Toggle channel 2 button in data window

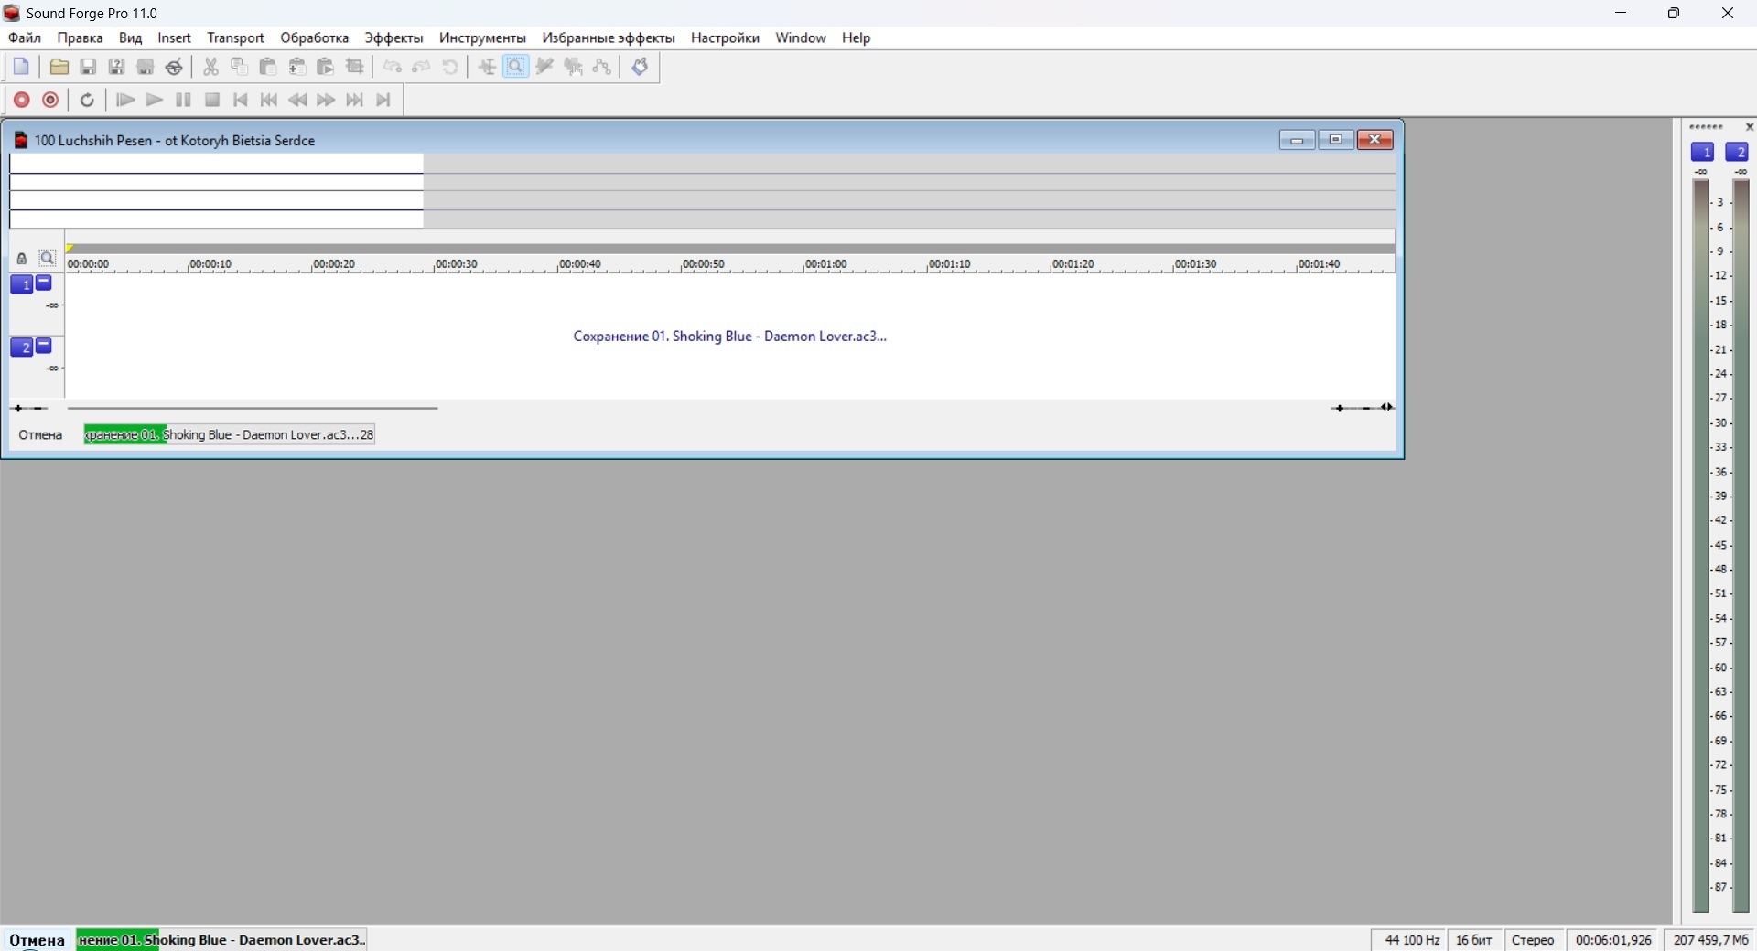21,347
